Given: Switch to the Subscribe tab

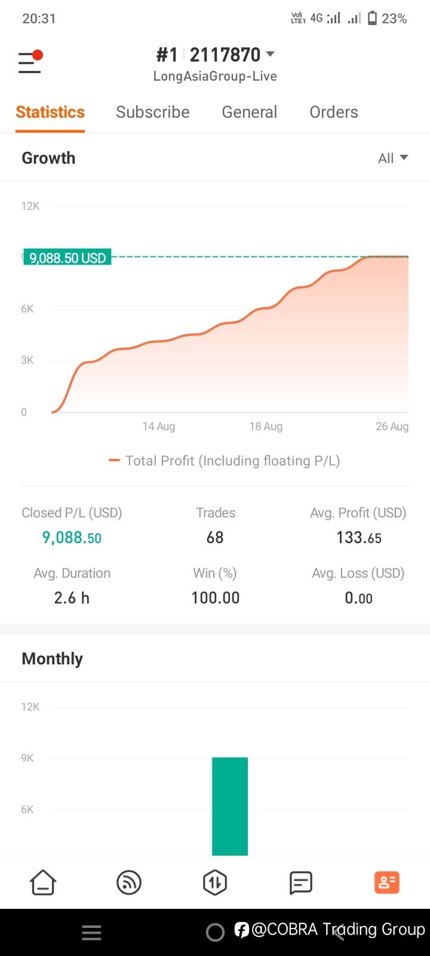Looking at the screenshot, I should pos(153,112).
